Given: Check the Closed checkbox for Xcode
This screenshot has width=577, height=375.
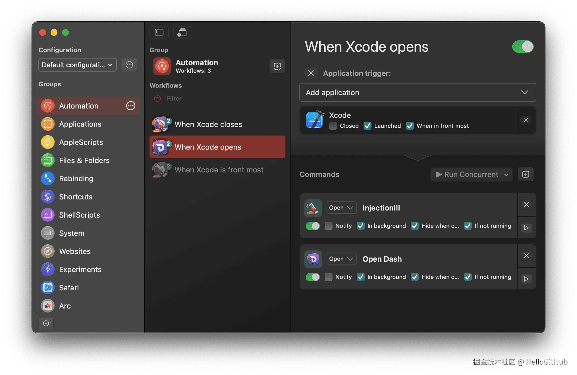Looking at the screenshot, I should [x=333, y=126].
